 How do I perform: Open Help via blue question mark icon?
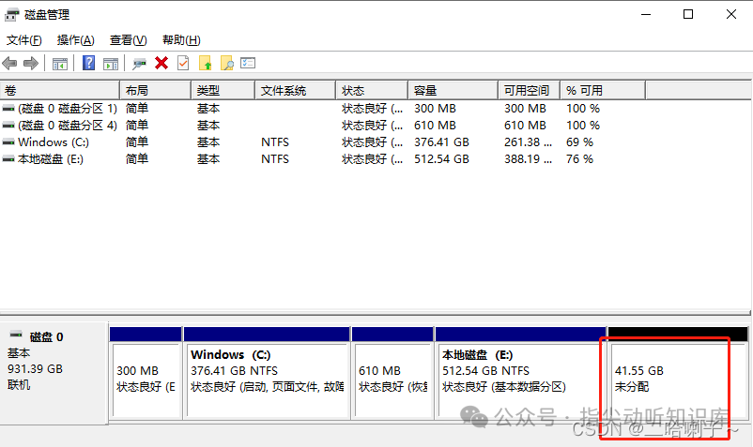[x=89, y=63]
